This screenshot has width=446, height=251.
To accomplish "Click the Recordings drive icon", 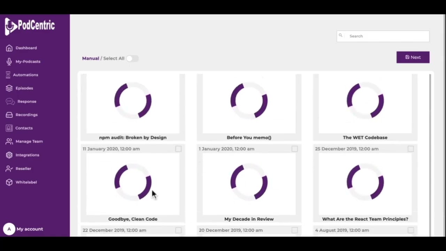I will 9,115.
